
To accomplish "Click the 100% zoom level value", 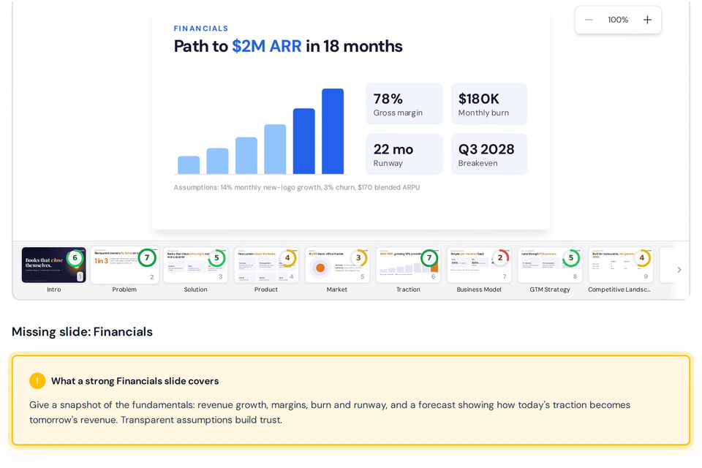I will tap(618, 20).
